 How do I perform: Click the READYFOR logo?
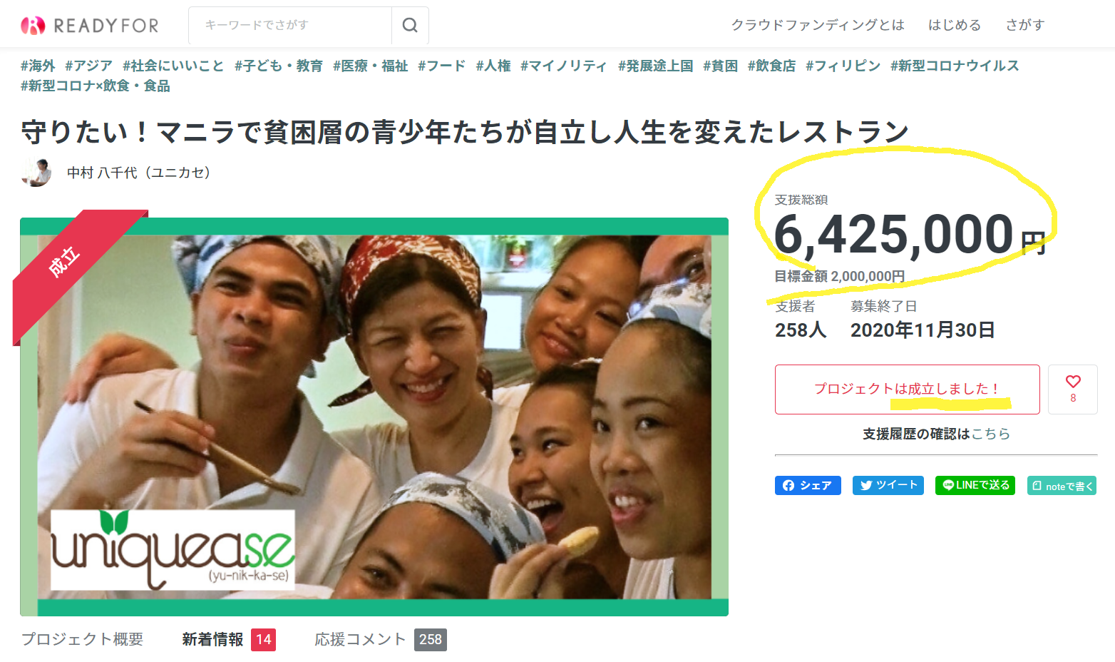pos(90,26)
